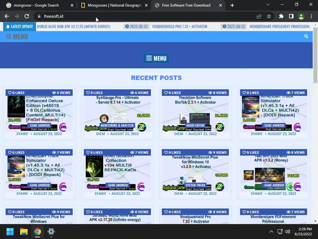Go back to the previous page
This screenshot has width=318, height=239.
[x=7, y=16]
